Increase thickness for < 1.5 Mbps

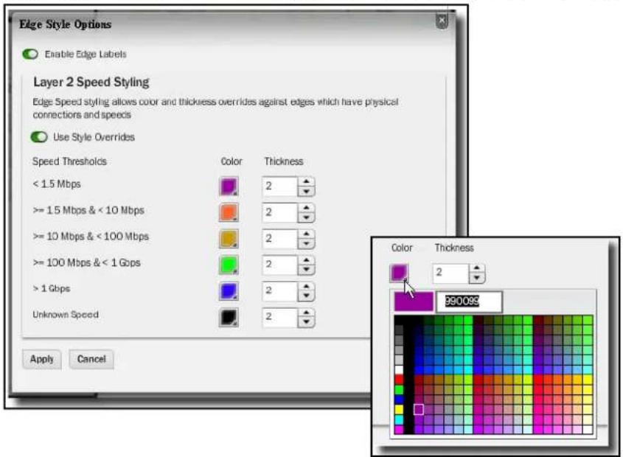[x=306, y=181]
